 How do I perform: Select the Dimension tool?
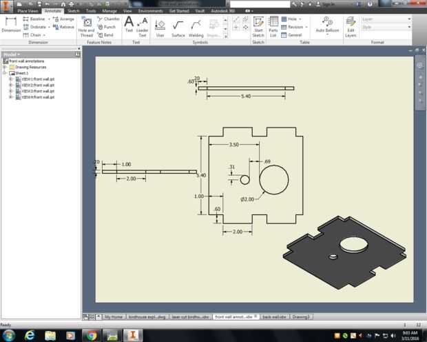11,24
